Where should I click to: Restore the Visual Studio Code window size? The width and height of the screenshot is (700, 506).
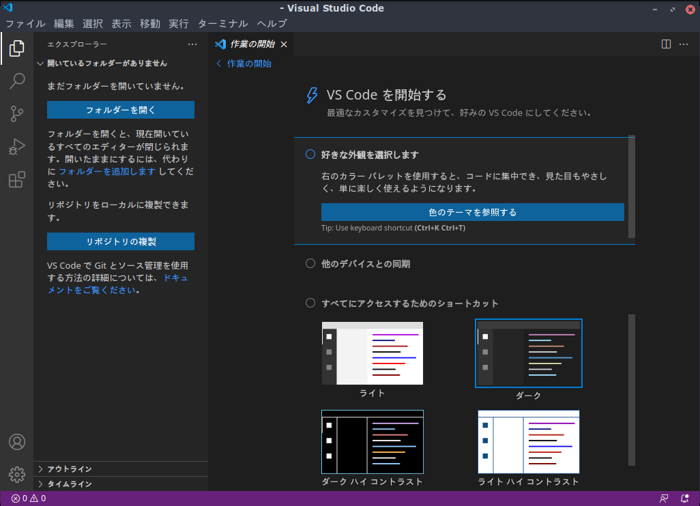click(x=672, y=8)
